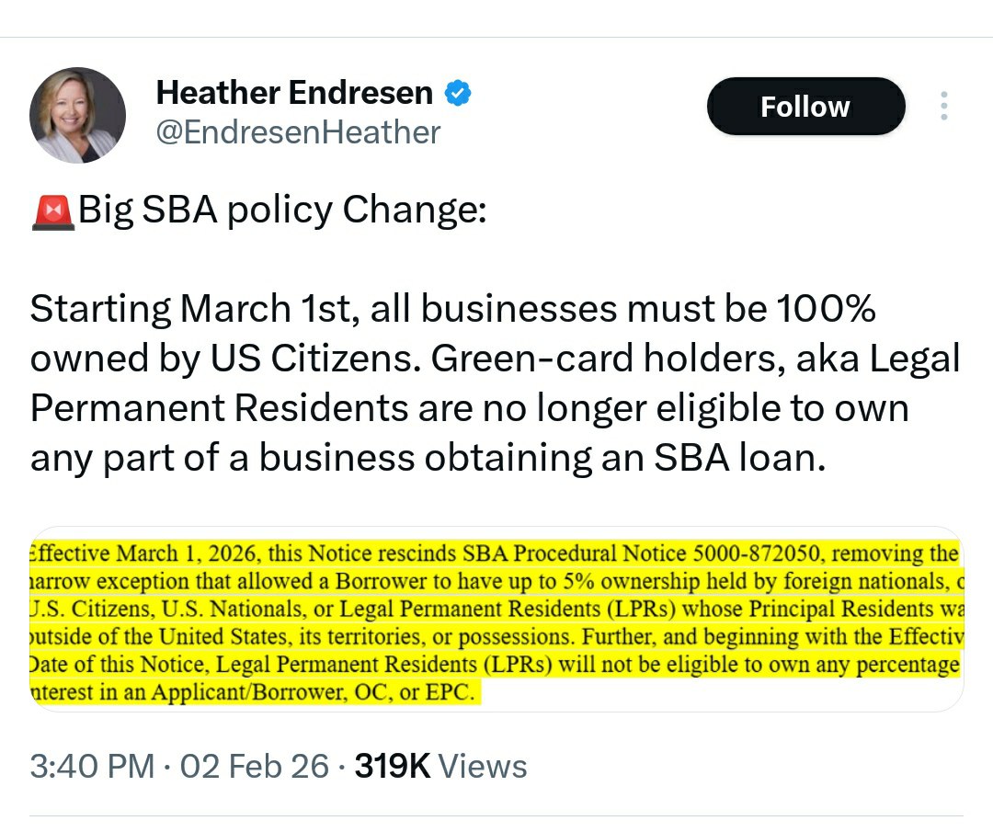Click the word "Views" beside 319K
This screenshot has height=832, width=993.
(x=483, y=766)
